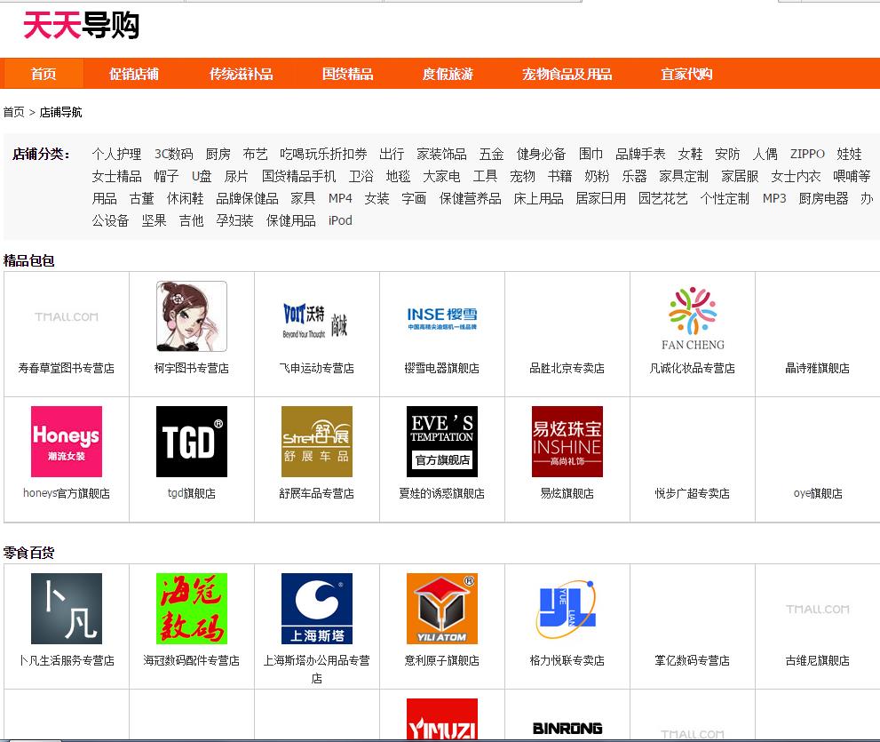
Task: Open the pink Honeys 潮流女装 logo
Action: click(67, 442)
